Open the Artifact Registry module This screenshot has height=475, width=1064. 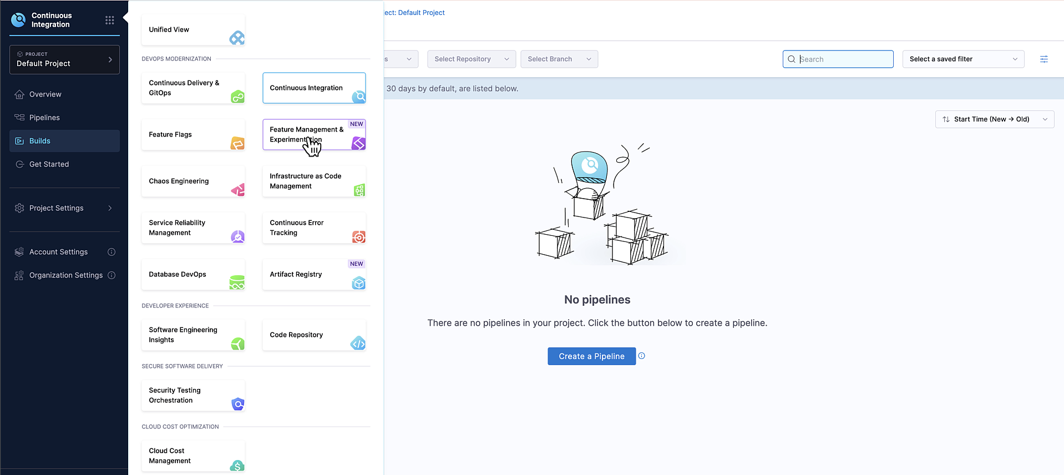314,275
